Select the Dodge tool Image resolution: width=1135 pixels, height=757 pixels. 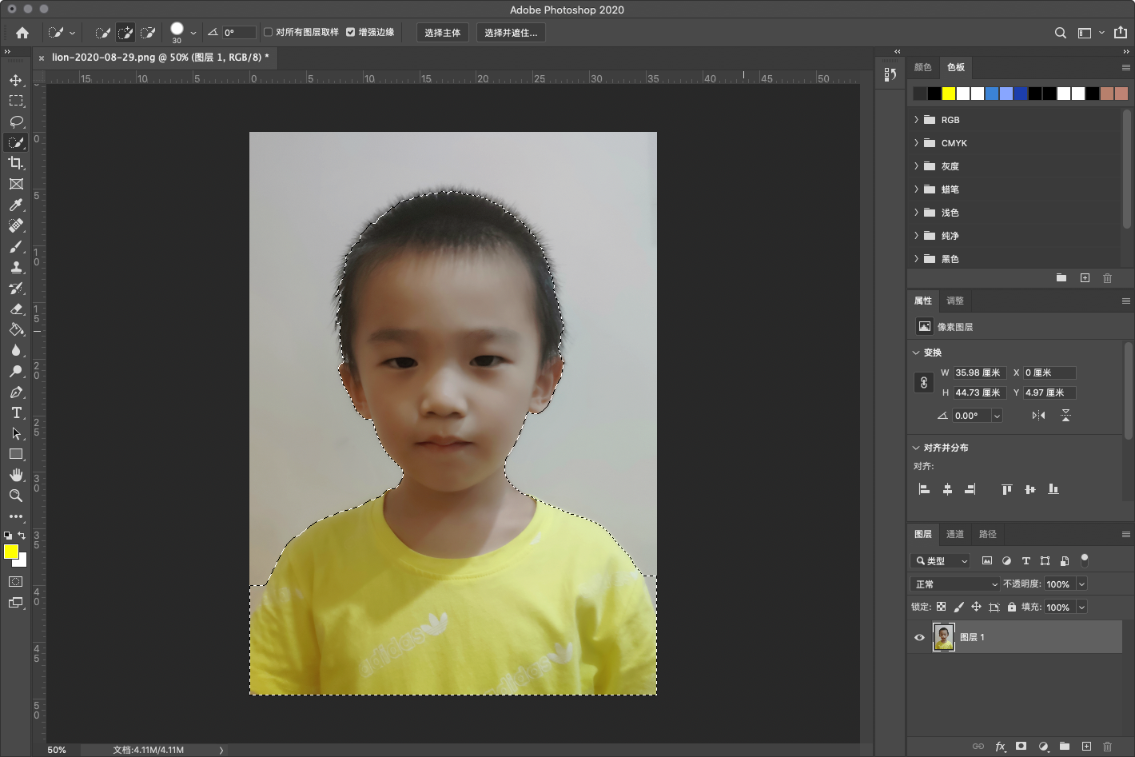(16, 371)
